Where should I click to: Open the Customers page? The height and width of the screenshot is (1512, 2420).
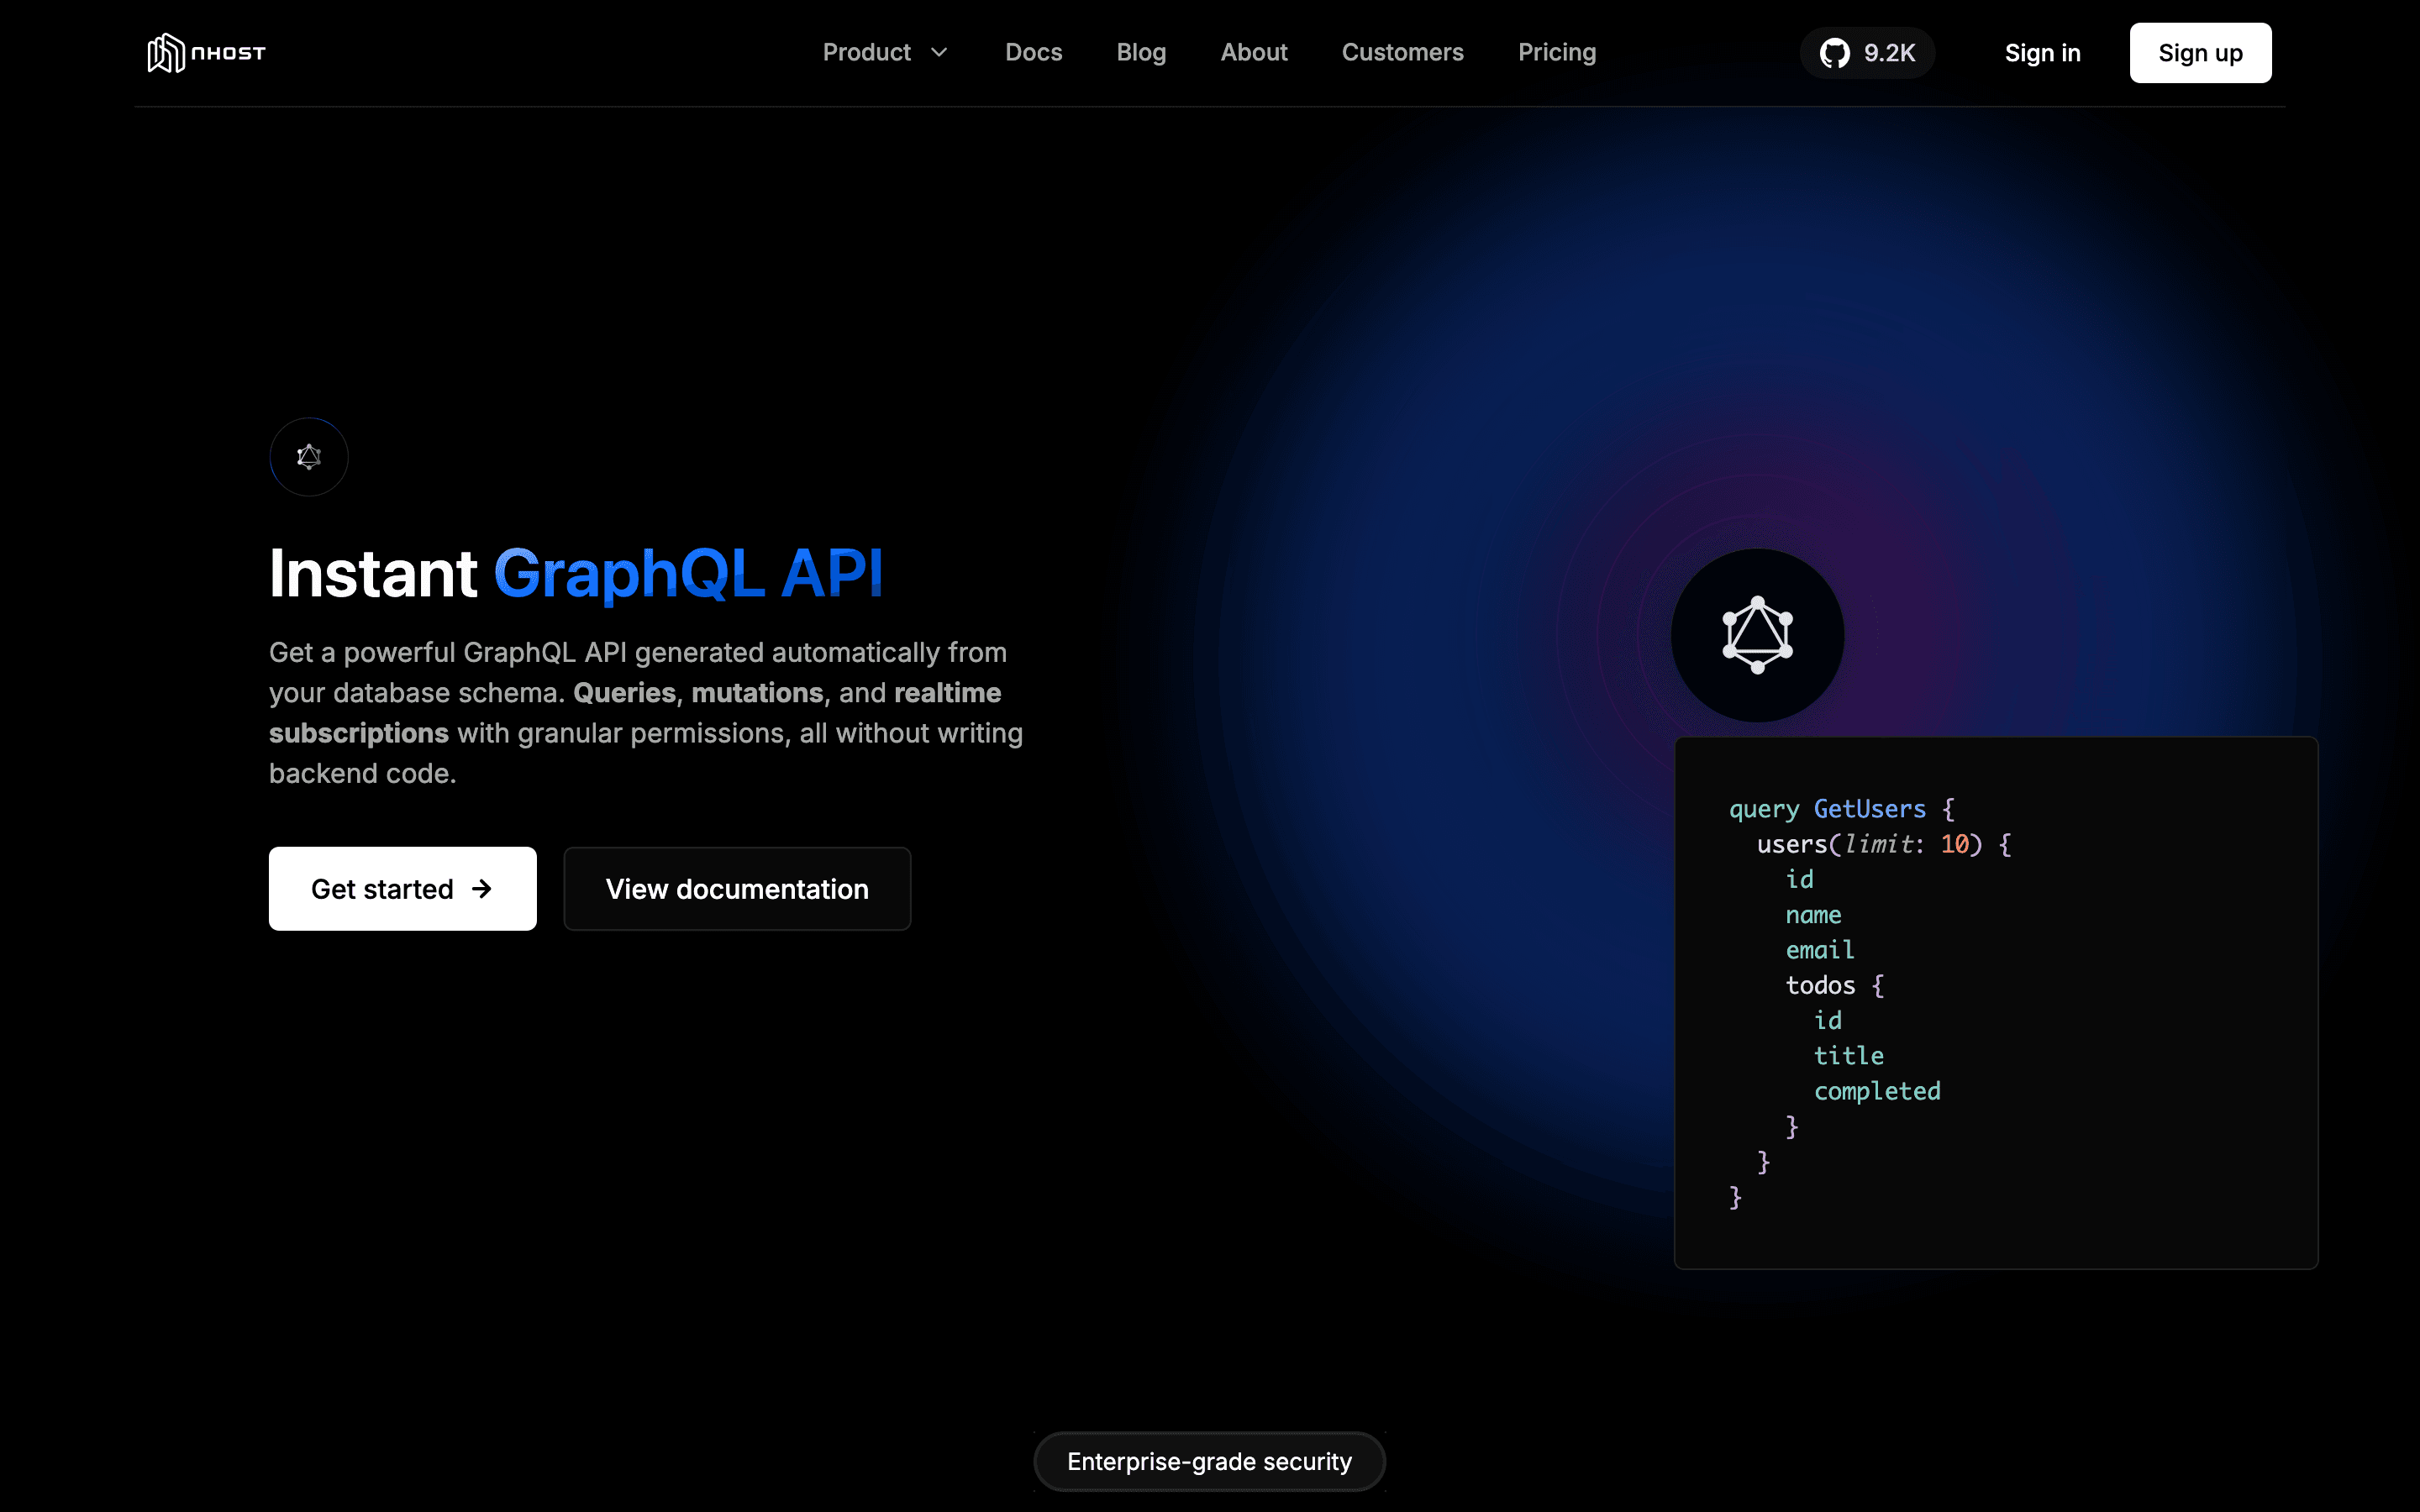(1402, 52)
